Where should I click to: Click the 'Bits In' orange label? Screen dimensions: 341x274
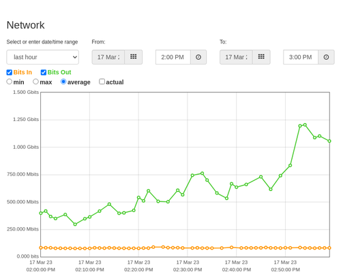click(x=23, y=72)
